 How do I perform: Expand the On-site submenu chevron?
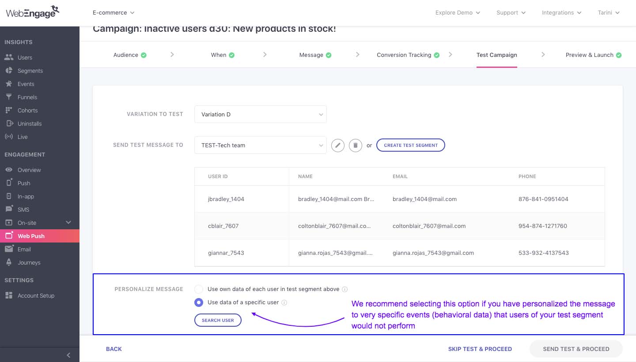[x=68, y=223]
